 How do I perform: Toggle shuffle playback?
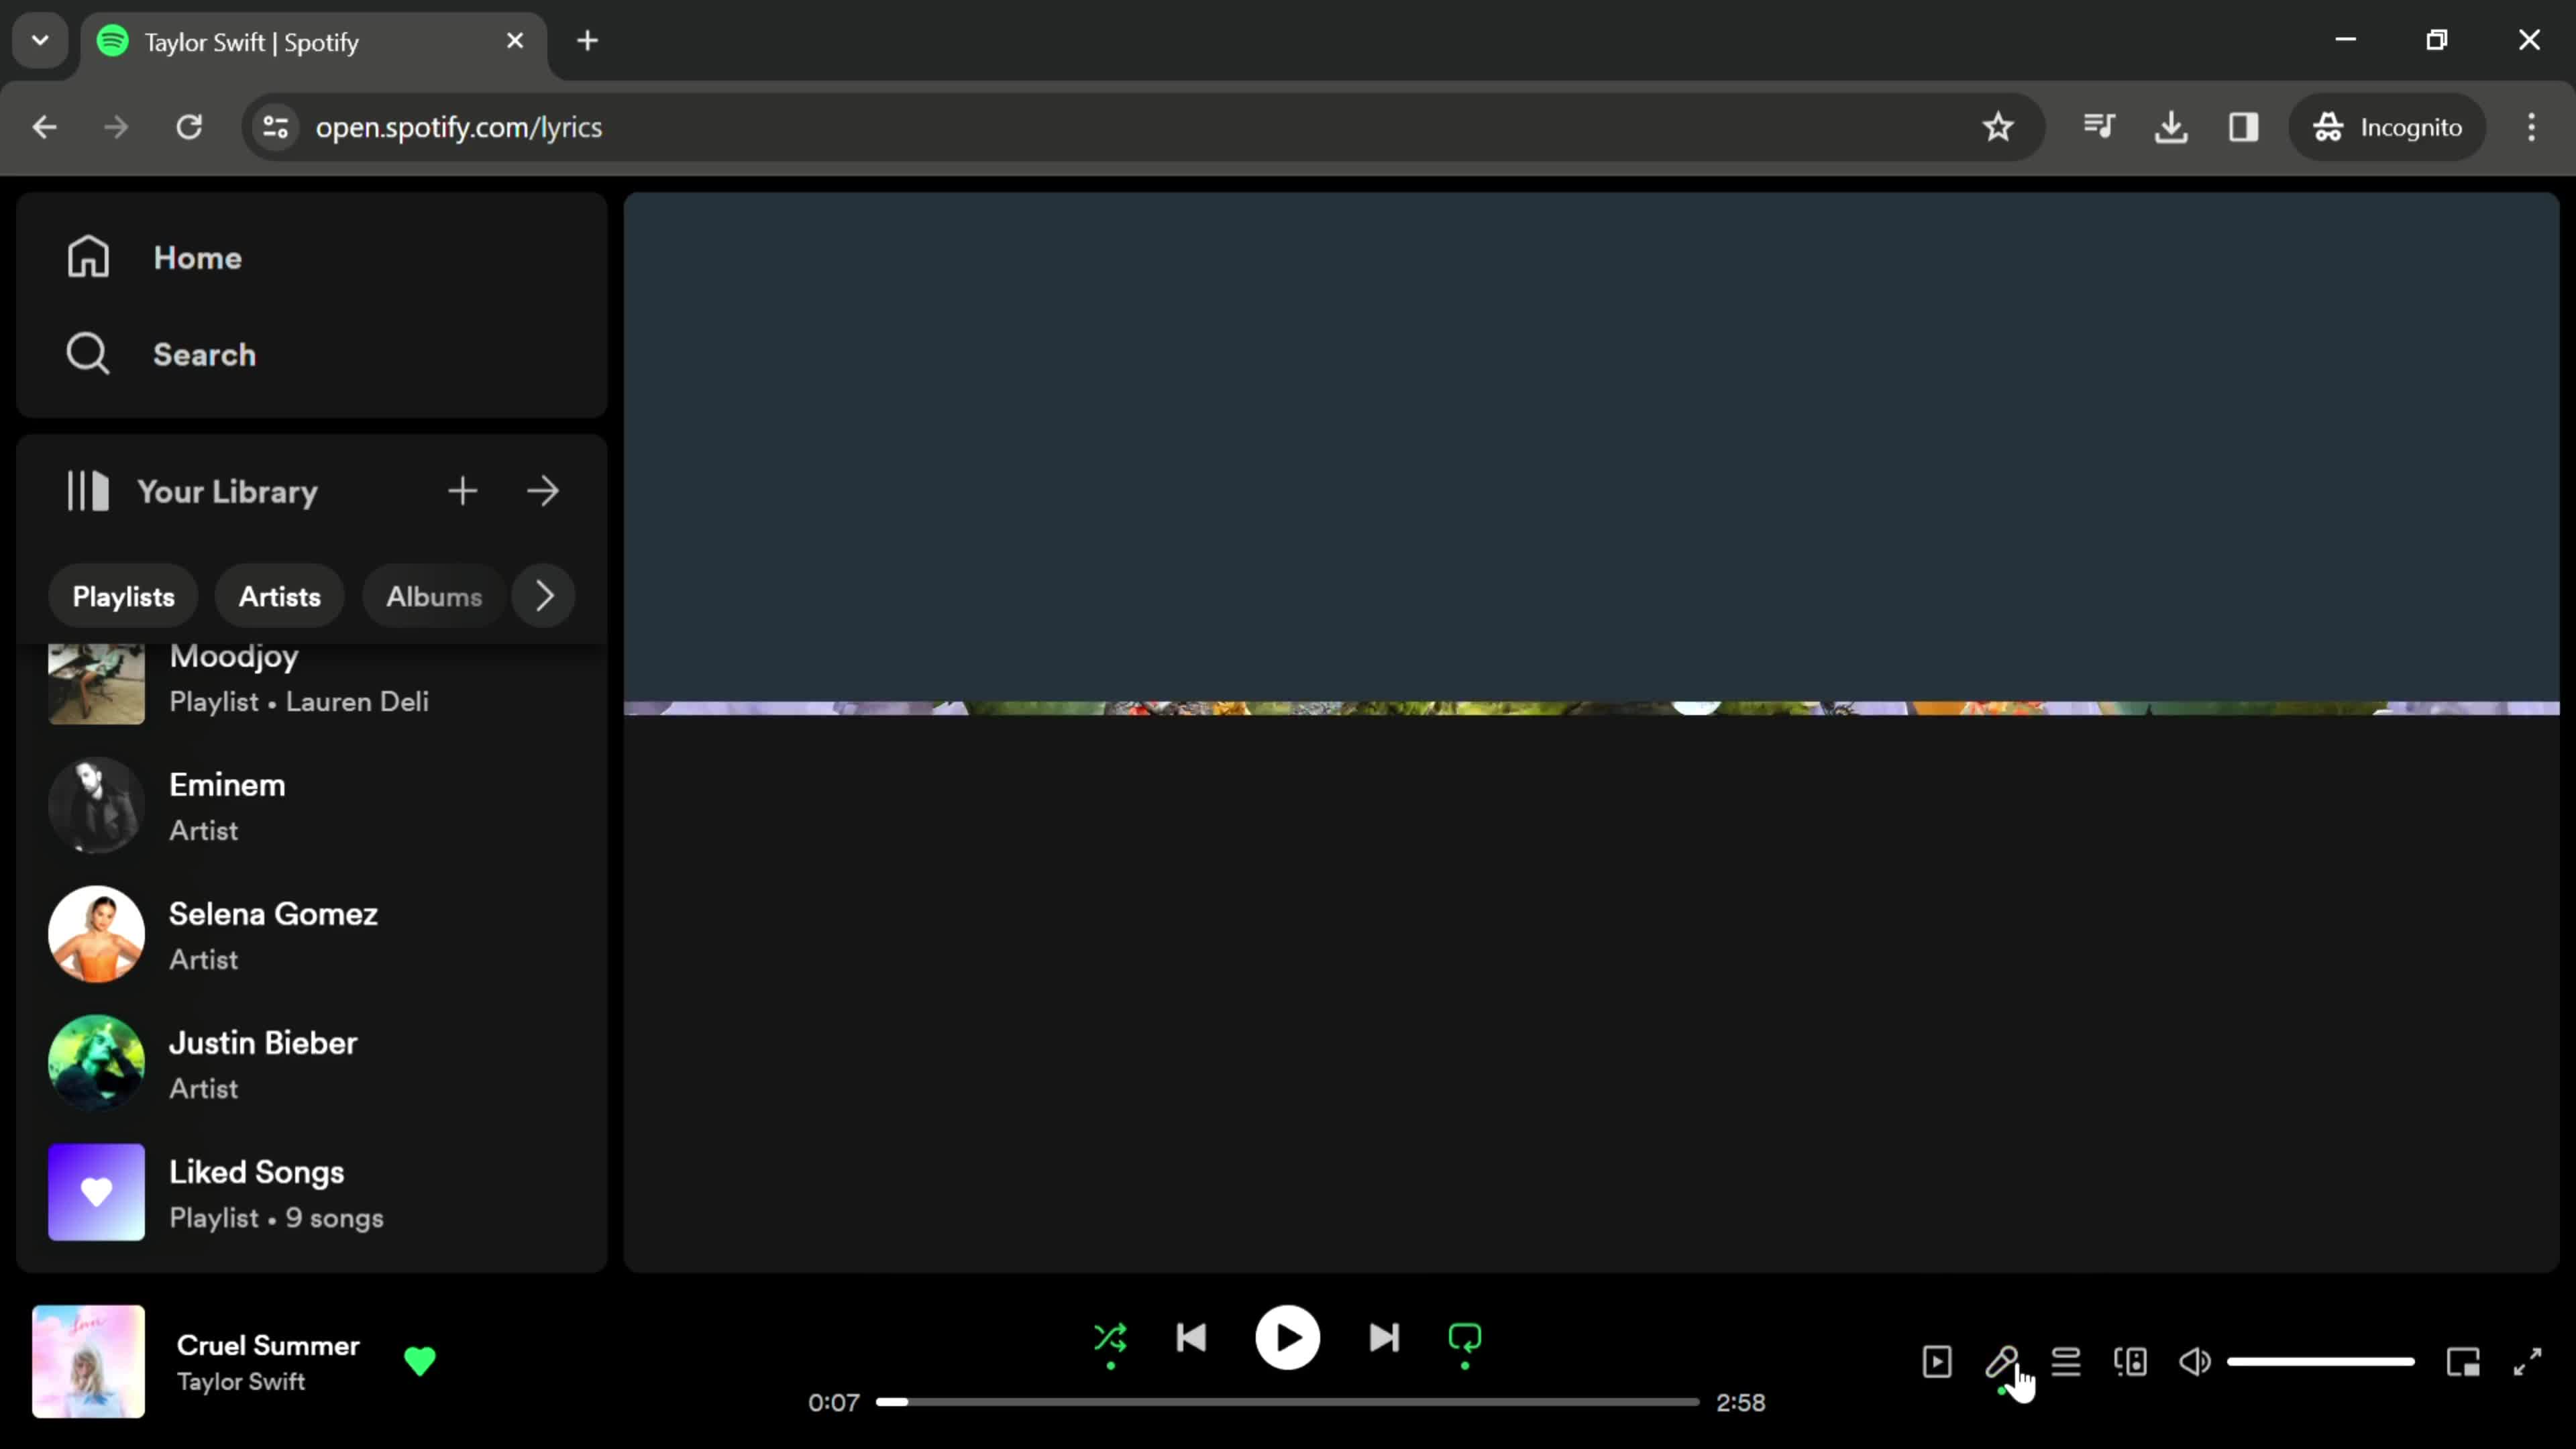pyautogui.click(x=1110, y=1338)
